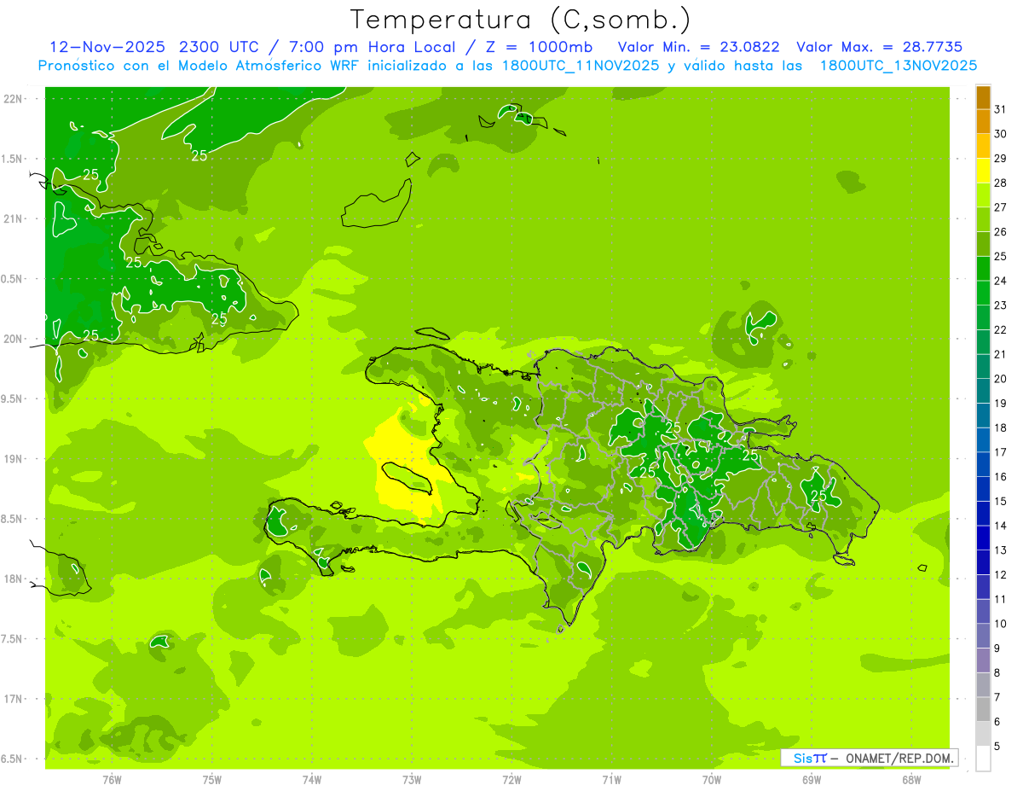Click the purple 8–9 legend color block
The height and width of the screenshot is (791, 1023).
983,660
